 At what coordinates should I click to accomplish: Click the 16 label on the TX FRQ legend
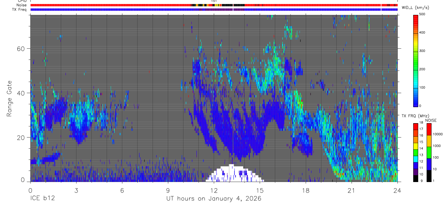[x=422, y=136]
